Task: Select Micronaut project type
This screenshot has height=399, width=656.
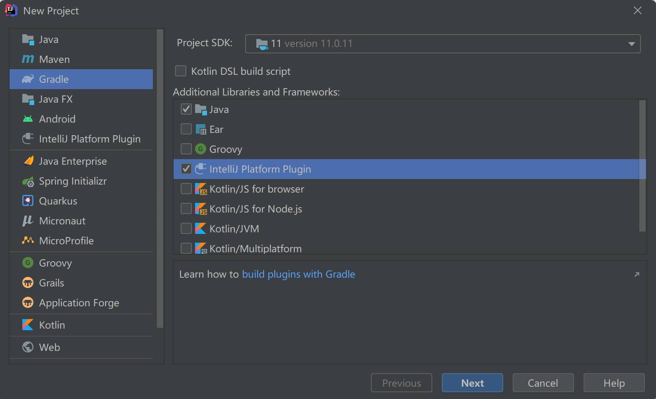Action: [x=81, y=221]
